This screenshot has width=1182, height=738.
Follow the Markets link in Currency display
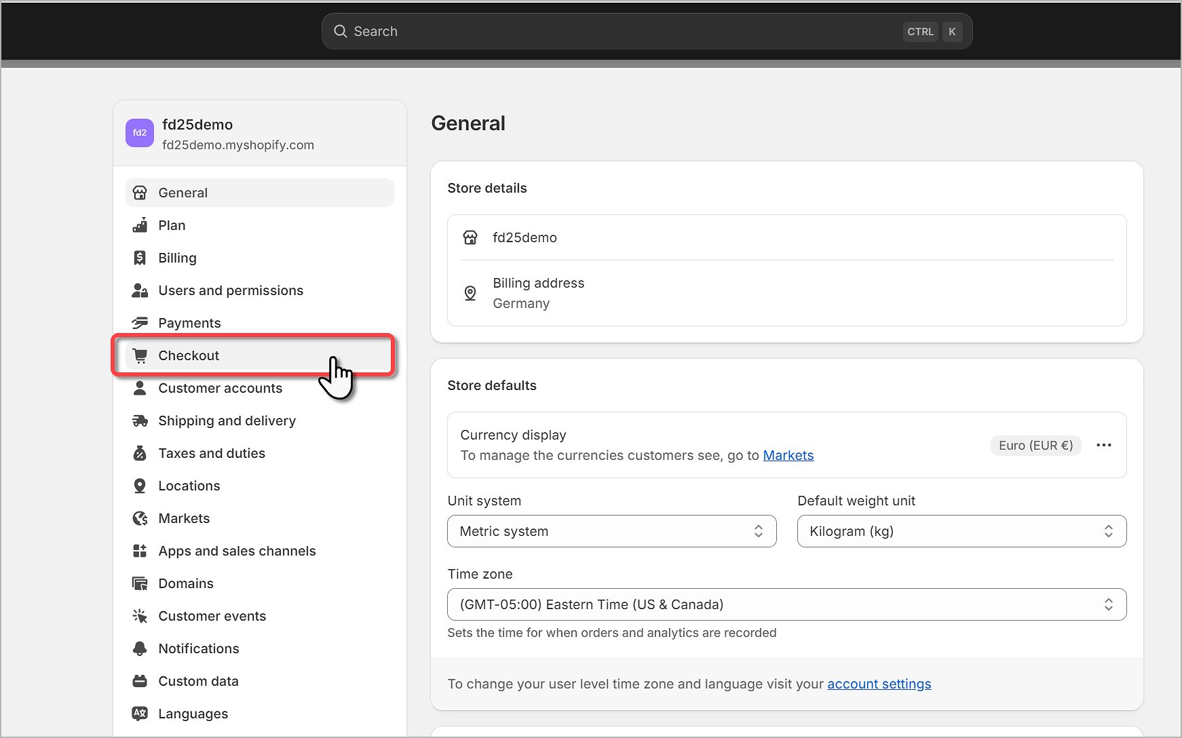coord(788,455)
